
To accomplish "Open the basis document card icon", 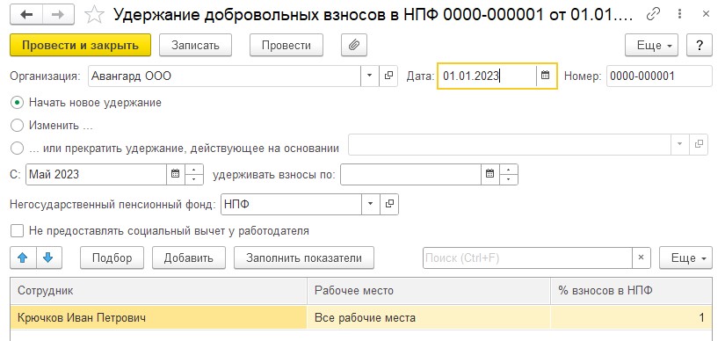I will click(699, 144).
